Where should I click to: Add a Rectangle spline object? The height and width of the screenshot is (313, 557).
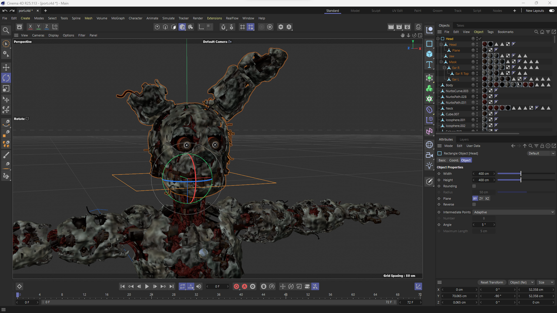coord(429,43)
